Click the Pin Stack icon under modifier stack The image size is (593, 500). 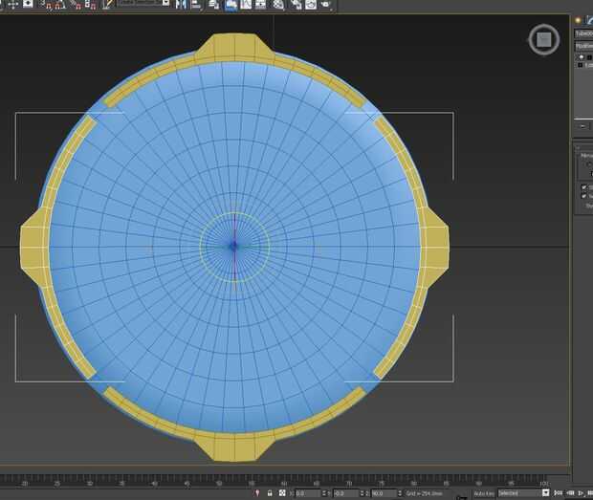click(x=582, y=126)
